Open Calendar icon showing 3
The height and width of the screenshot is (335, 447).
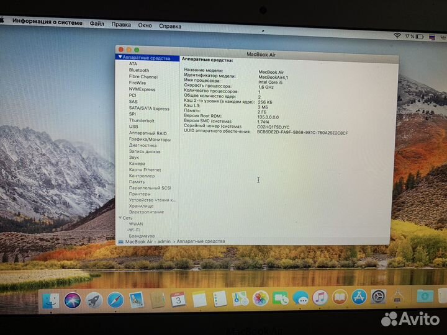click(178, 300)
